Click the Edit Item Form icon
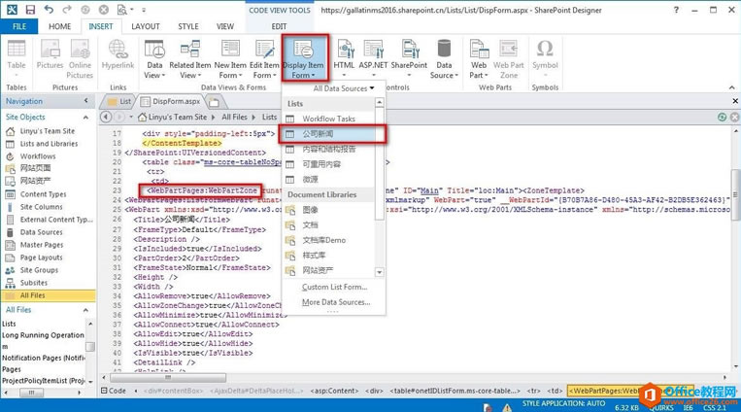The width and height of the screenshot is (741, 412). coord(263,56)
